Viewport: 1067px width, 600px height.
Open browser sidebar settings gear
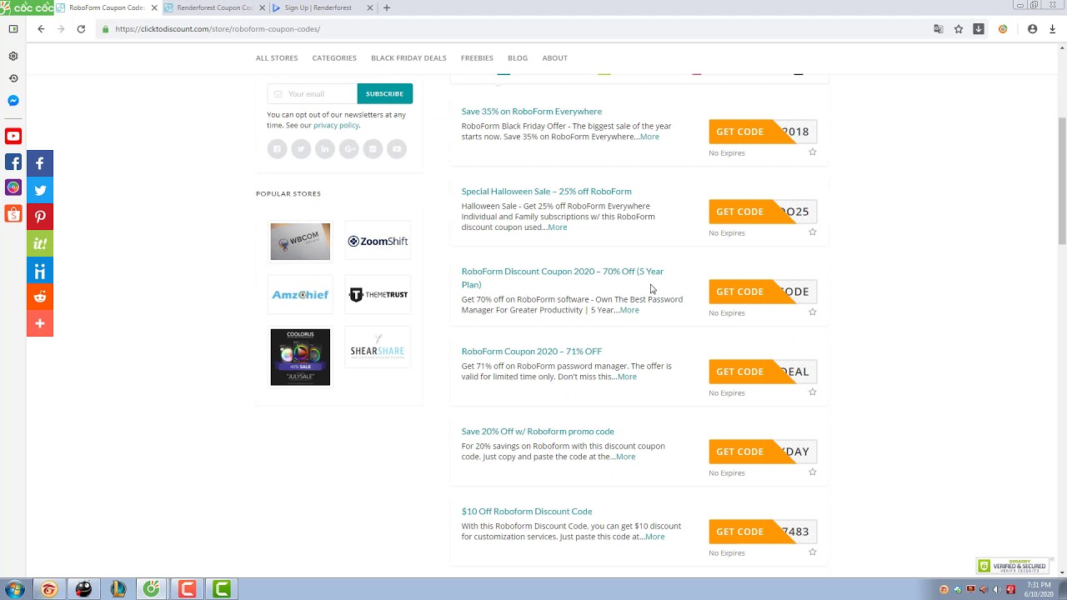[13, 56]
